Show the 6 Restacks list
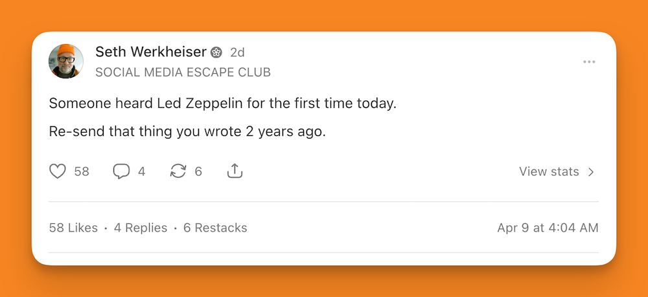This screenshot has width=648, height=297. point(215,228)
